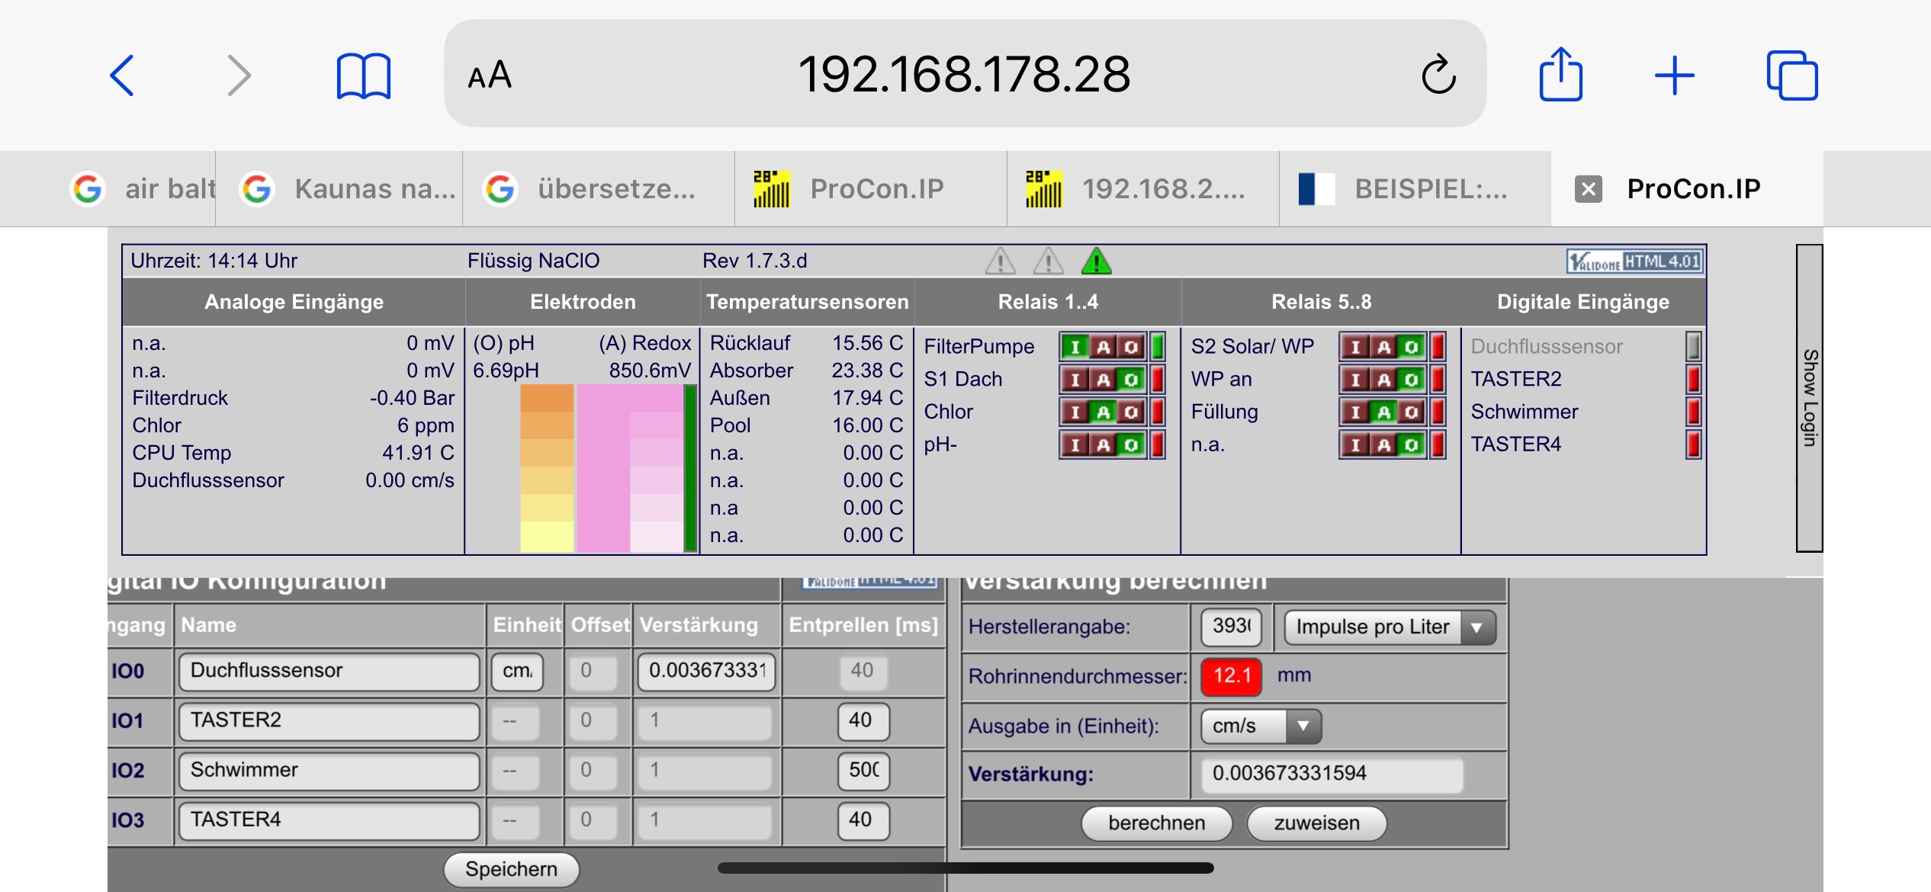The image size is (1931, 892).
Task: Open the cm/s output unit dropdown
Action: click(x=1261, y=726)
